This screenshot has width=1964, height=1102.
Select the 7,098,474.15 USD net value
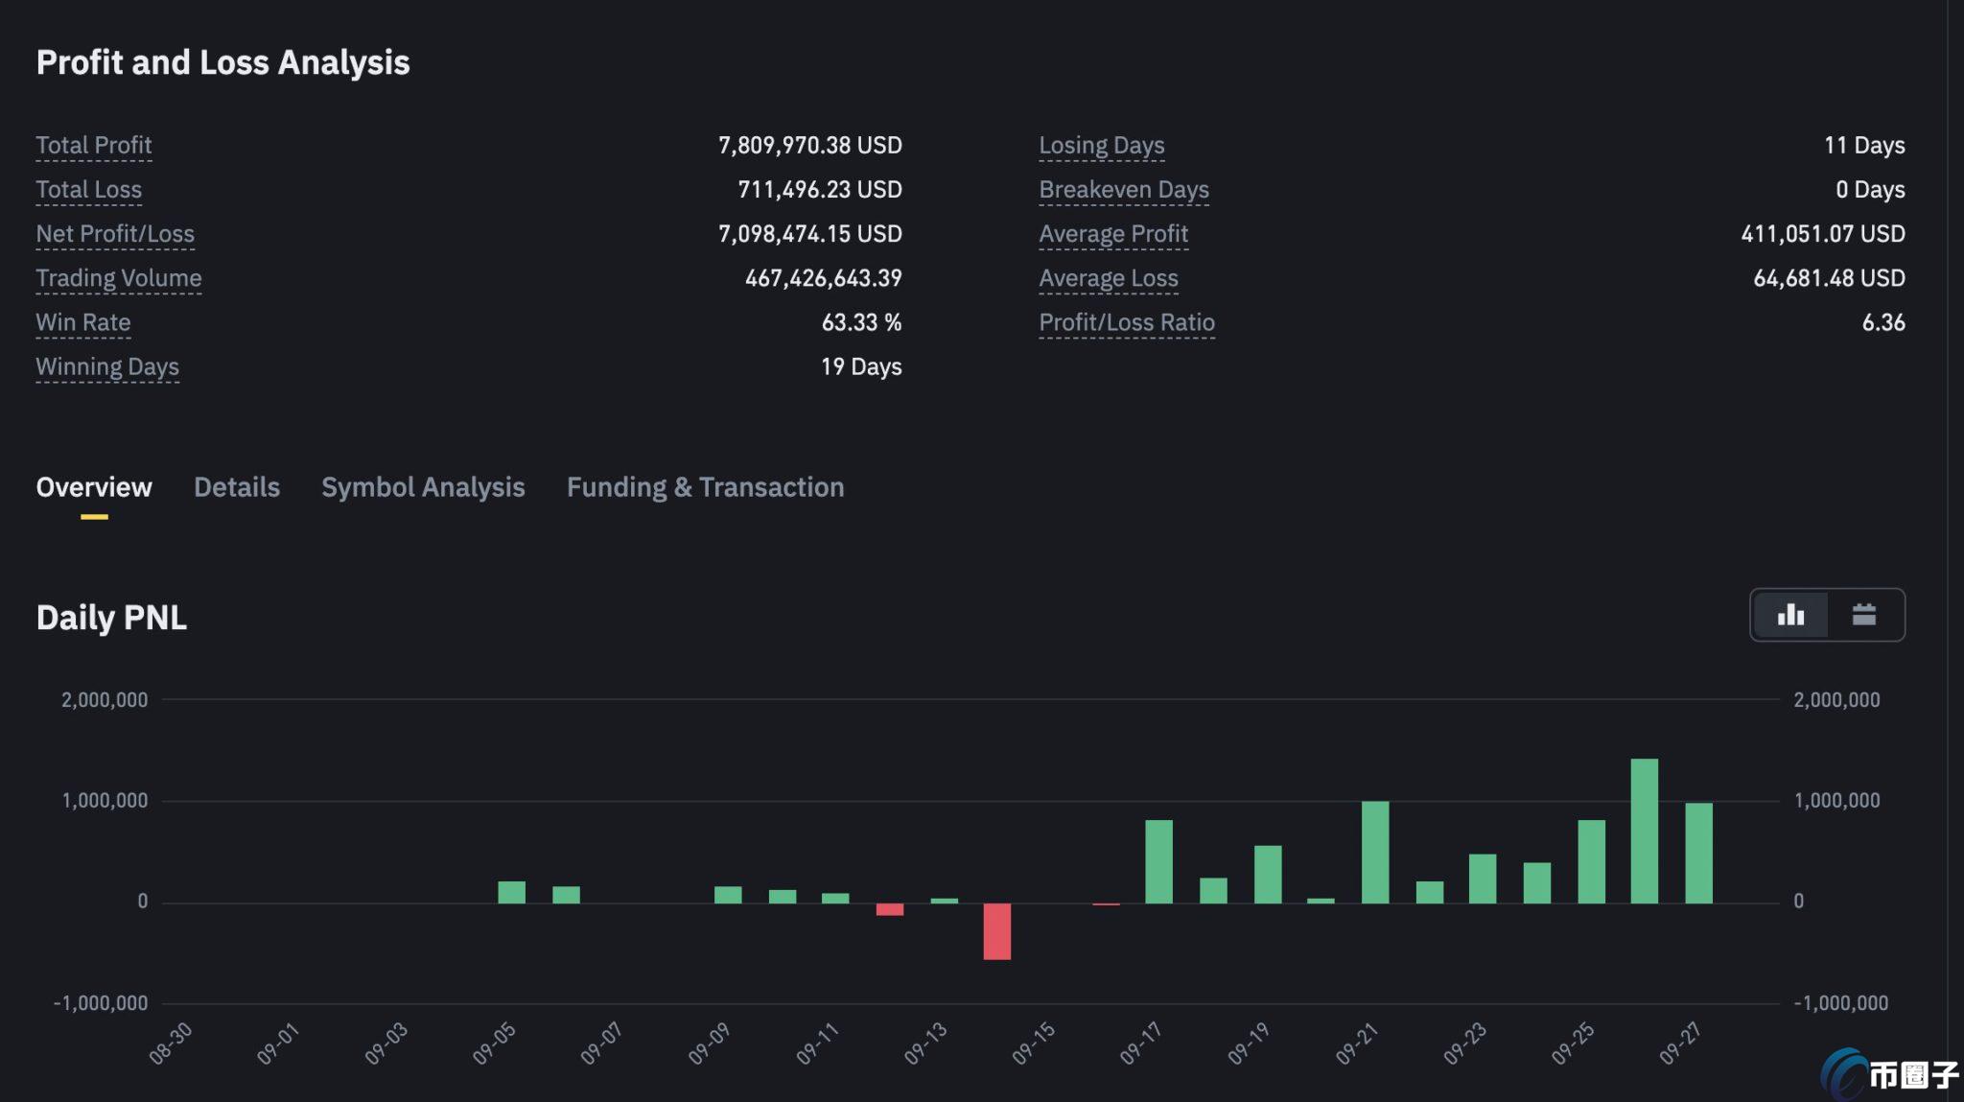[810, 233]
